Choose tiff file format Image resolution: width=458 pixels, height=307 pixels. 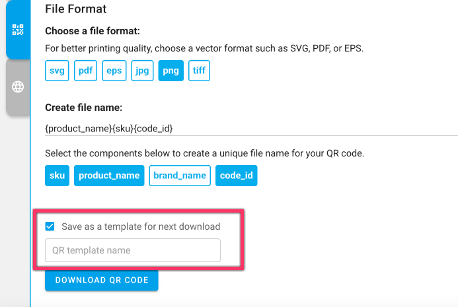click(x=199, y=71)
